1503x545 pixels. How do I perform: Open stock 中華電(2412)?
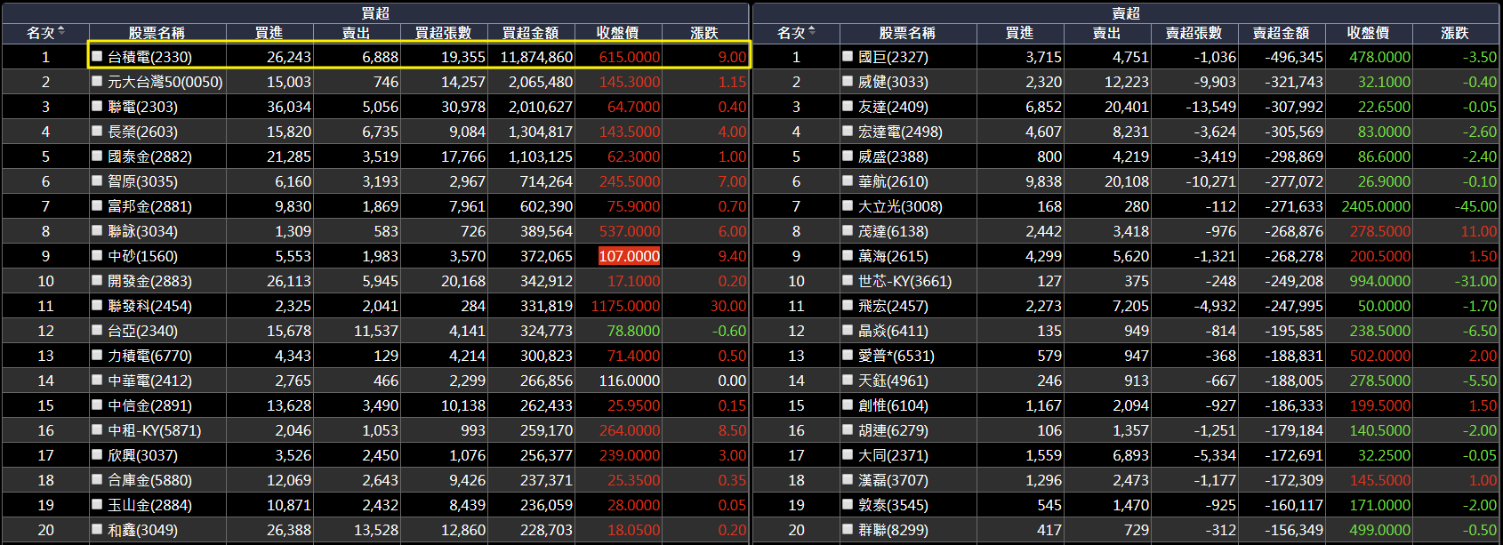149,381
